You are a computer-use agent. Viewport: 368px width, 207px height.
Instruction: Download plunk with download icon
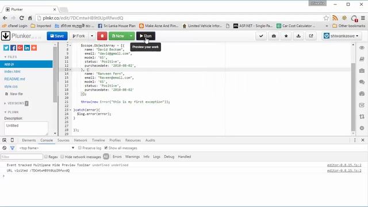(298, 36)
